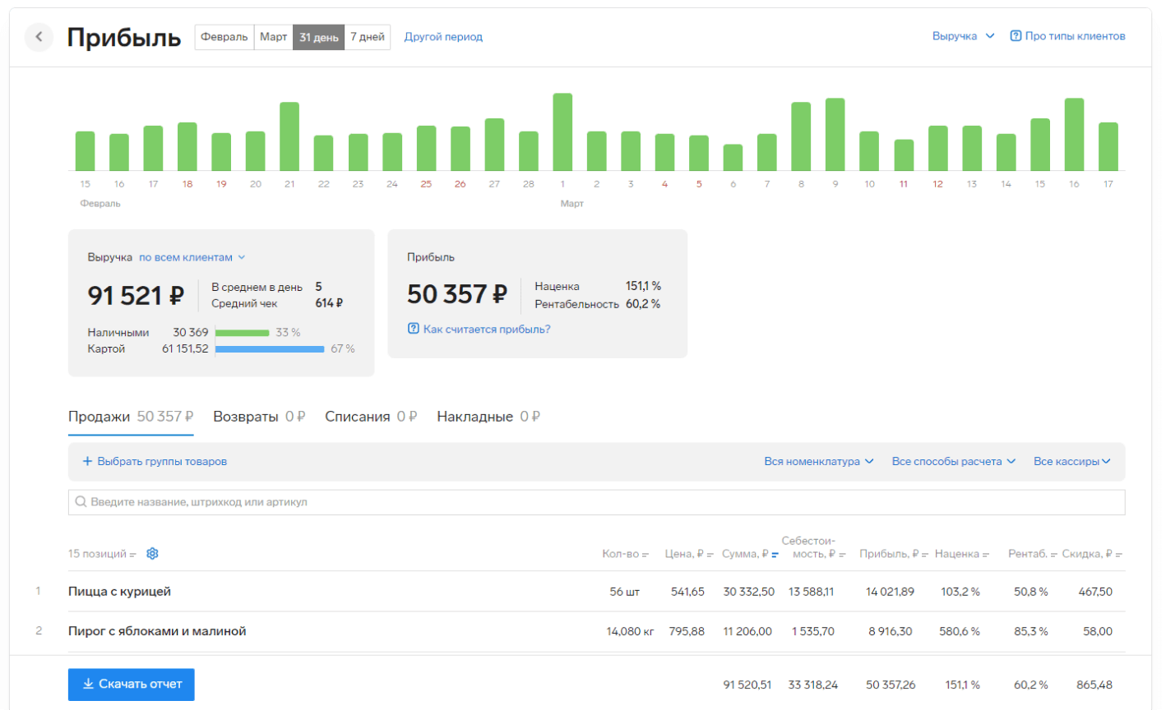Select the 7 дней period
The image size is (1166, 710).
pyautogui.click(x=368, y=37)
